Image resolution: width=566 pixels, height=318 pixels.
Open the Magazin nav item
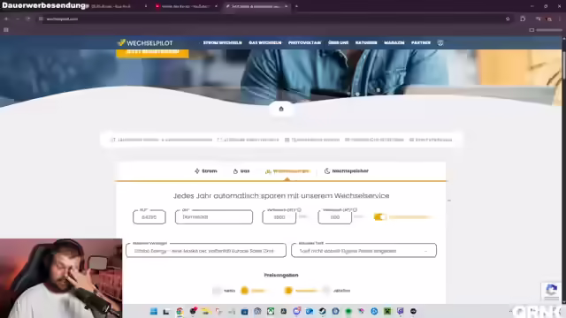(x=394, y=43)
